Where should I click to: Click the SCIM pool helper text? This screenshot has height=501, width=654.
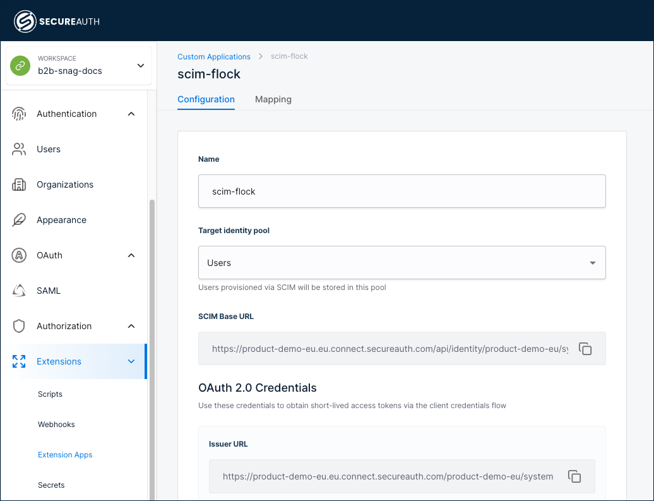pos(292,287)
